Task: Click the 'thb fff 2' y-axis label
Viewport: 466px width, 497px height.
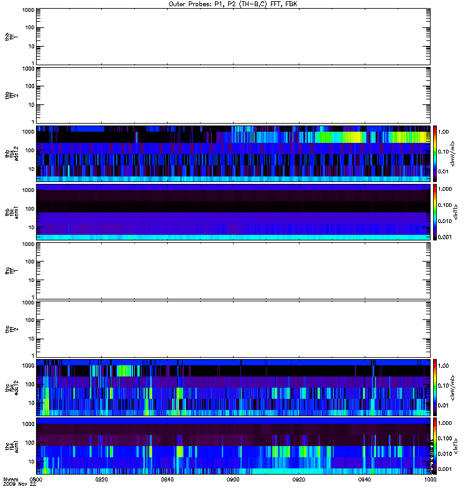Action: 11,95
